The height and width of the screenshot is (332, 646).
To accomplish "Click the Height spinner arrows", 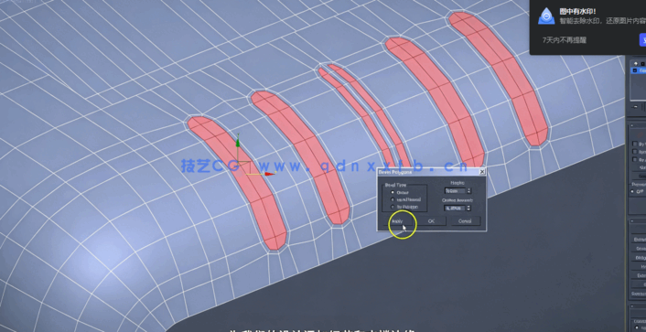I will [468, 191].
